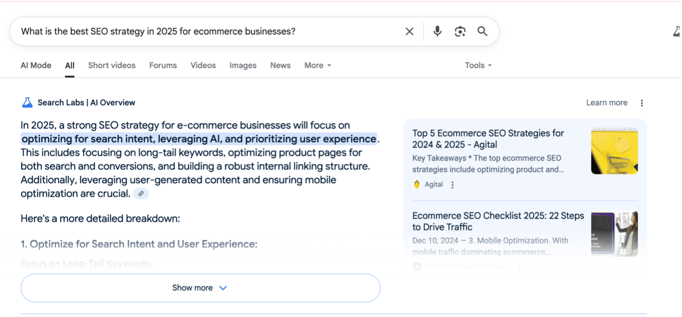The image size is (682, 317).
Task: Open the Search Labs flask icon at top right
Action: (677, 32)
